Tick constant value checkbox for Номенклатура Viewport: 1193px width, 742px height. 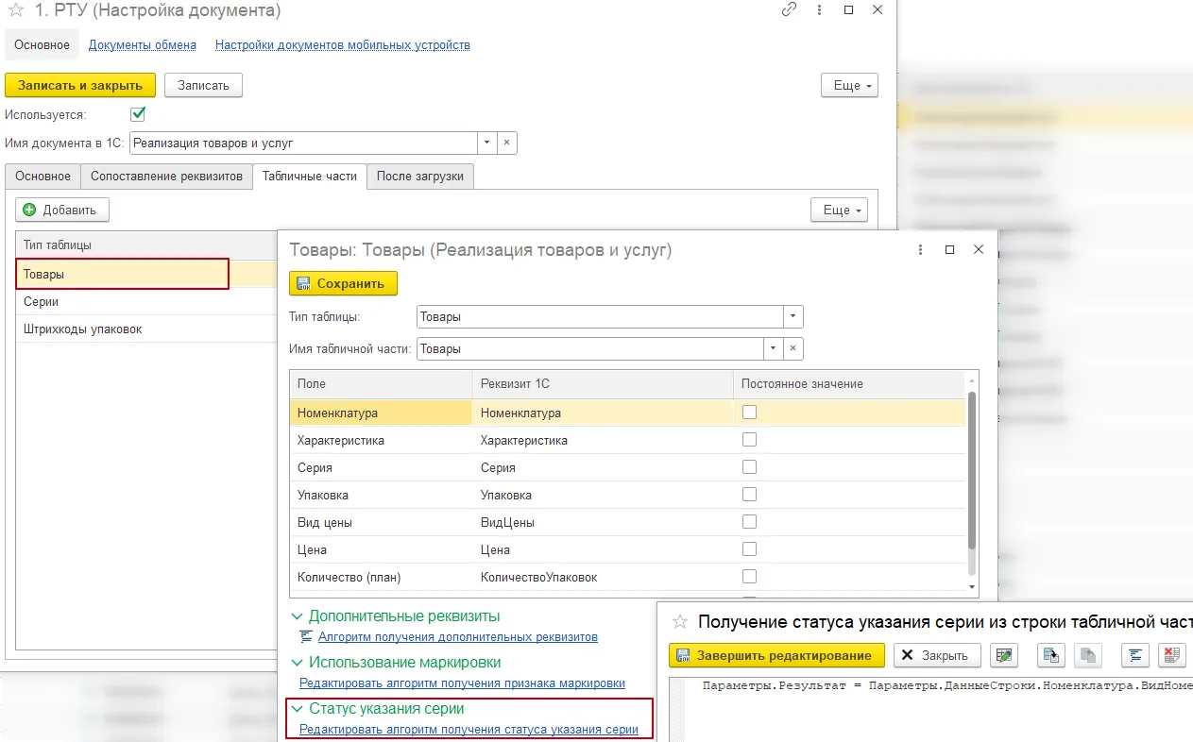point(749,413)
